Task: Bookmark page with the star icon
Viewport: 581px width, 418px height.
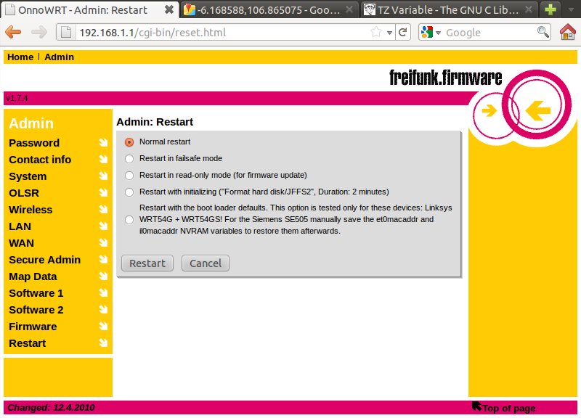Action: (x=376, y=33)
